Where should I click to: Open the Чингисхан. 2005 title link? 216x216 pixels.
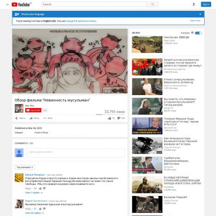point(177,37)
